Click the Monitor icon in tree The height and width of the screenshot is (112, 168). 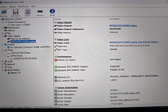pos(6,44)
